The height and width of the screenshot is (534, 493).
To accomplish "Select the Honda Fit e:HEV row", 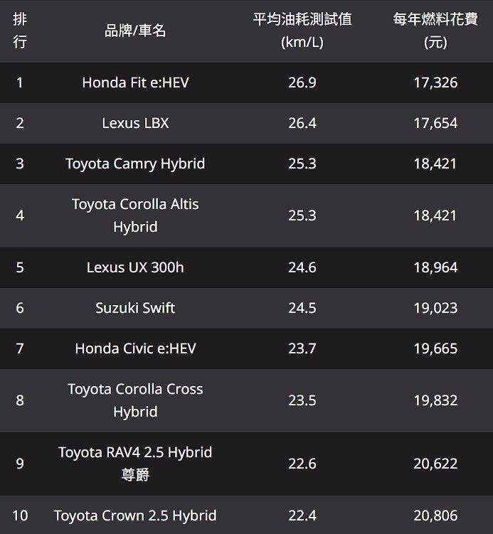I will click(135, 82).
